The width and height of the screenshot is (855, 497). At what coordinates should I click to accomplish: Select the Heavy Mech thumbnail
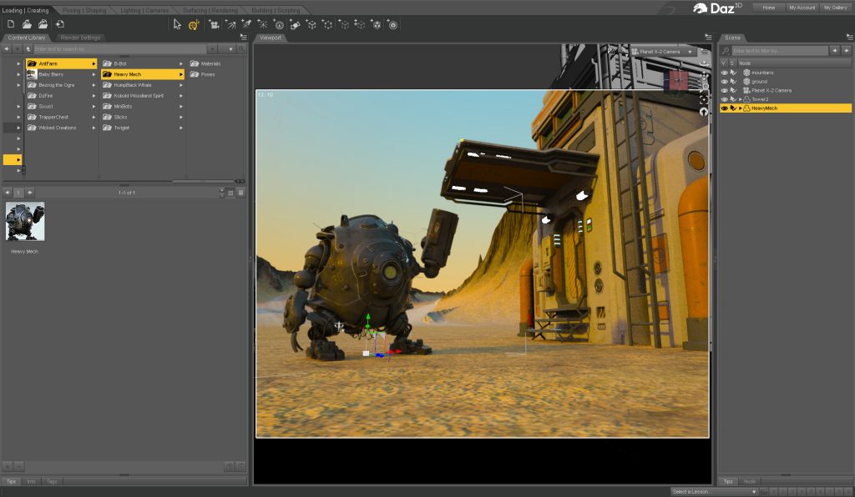coord(25,223)
